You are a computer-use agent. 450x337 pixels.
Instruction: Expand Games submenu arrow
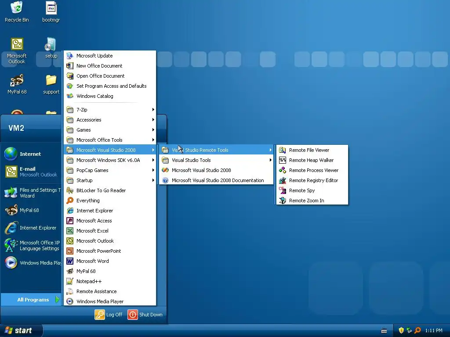153,130
